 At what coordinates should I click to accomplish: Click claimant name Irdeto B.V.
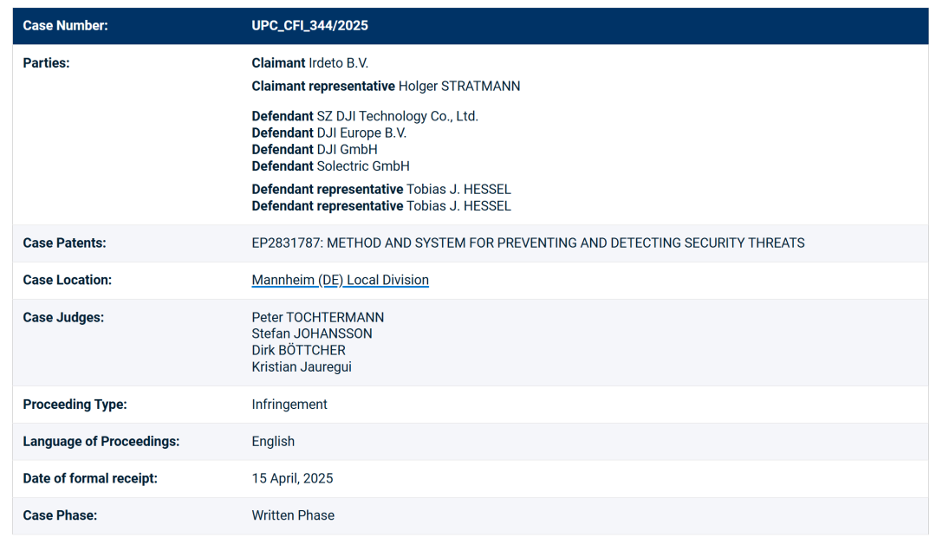pyautogui.click(x=338, y=63)
